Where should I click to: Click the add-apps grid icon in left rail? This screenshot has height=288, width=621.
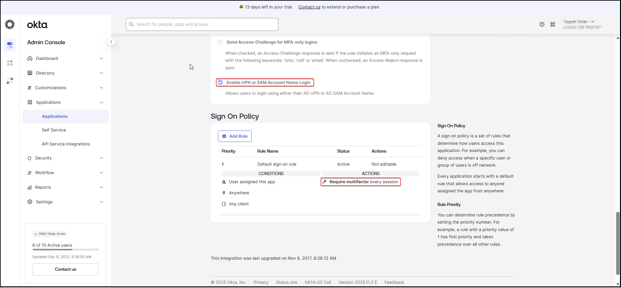10,63
